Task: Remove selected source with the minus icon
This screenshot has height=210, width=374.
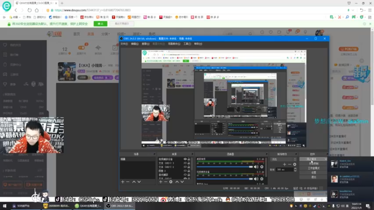Action: pos(165,182)
